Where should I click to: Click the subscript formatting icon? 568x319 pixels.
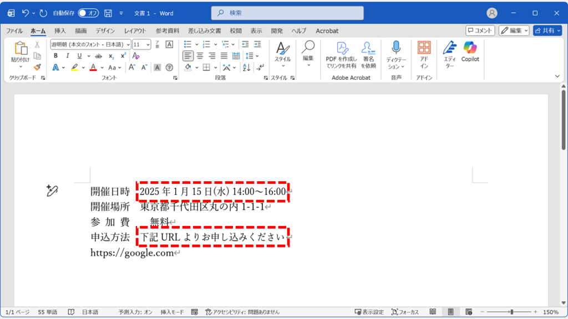(x=111, y=56)
